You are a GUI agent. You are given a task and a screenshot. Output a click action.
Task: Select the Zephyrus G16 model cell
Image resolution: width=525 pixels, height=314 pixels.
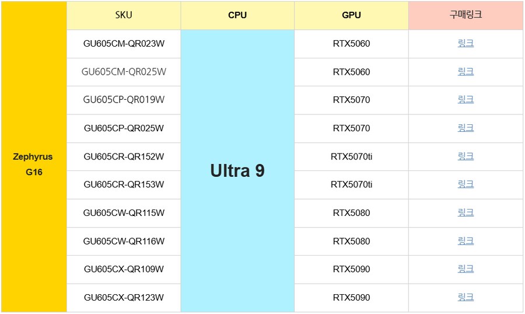[34, 165]
